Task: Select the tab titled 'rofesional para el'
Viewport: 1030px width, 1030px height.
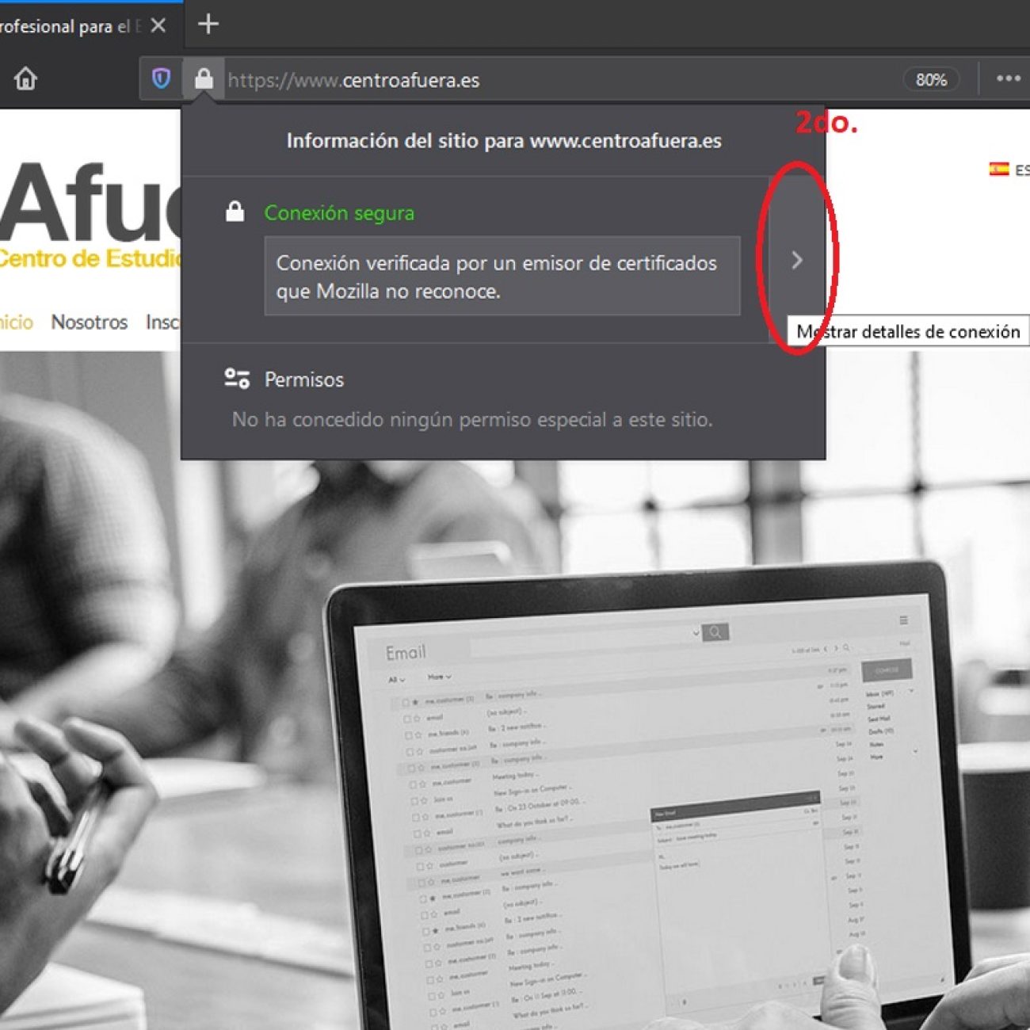Action: [67, 26]
